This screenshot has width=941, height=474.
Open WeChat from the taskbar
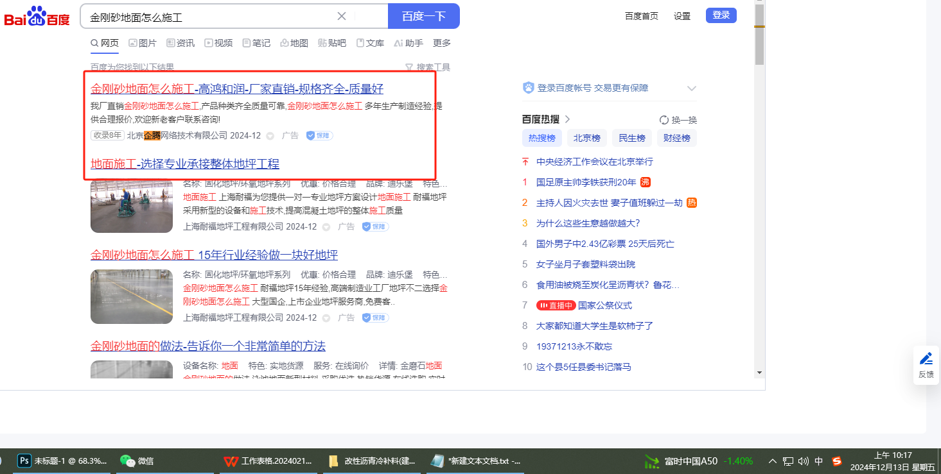(128, 461)
